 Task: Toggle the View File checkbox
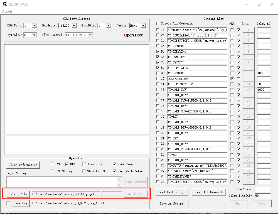pos(84,164)
